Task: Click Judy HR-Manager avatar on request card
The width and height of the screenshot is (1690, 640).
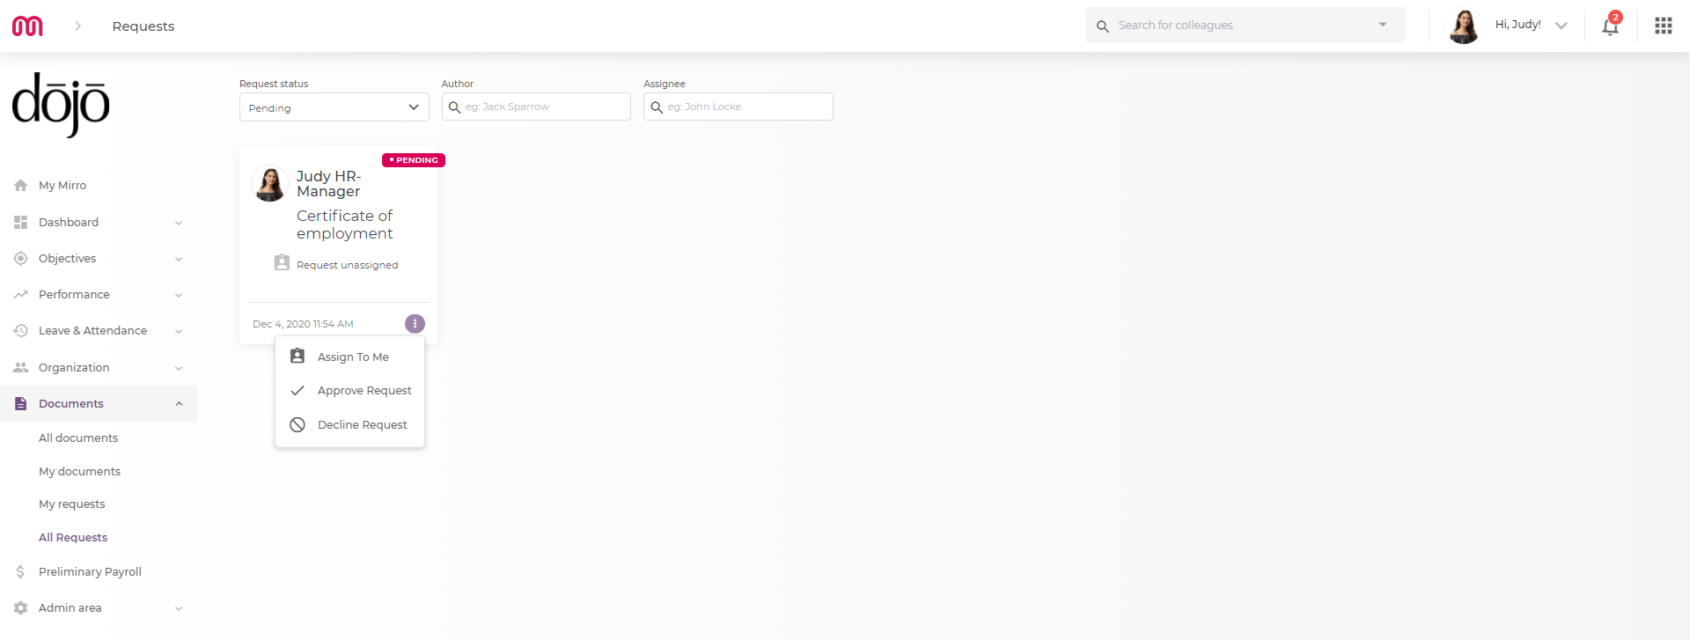Action: coord(269,184)
